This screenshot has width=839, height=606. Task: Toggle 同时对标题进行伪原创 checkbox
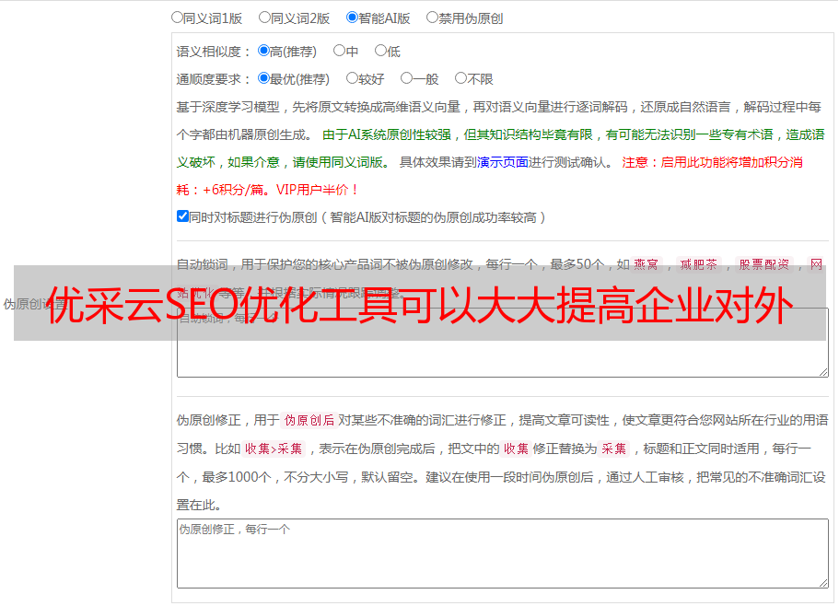(x=182, y=216)
